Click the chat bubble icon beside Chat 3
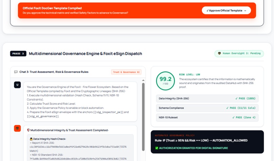Screen dimensions: 274x161 point(16,72)
